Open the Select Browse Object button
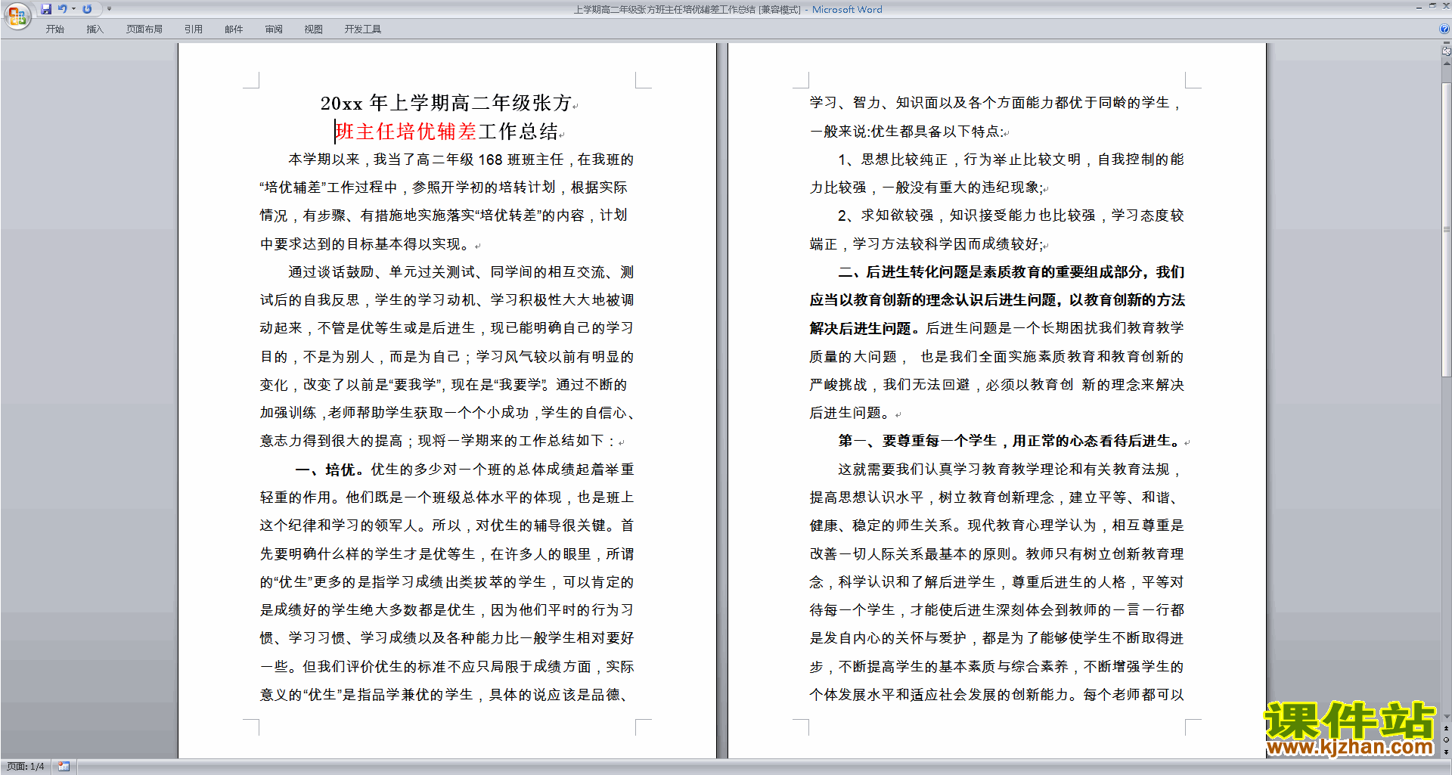 pos(1447,739)
